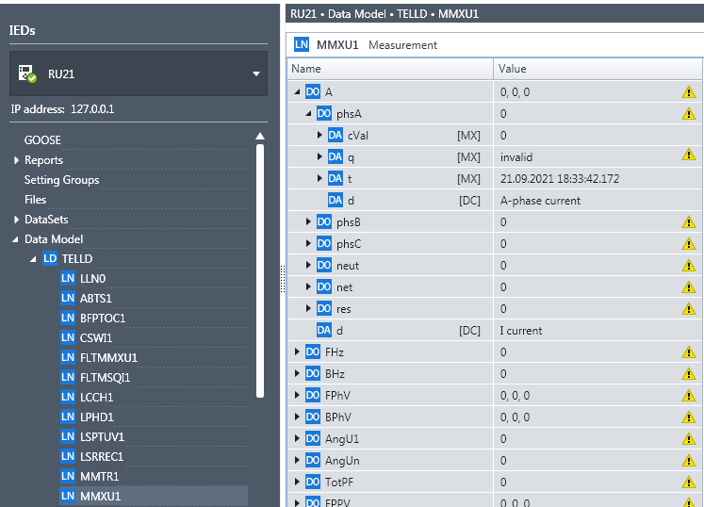Click the LD icon beside TELLD
704x507 pixels.
click(x=51, y=259)
